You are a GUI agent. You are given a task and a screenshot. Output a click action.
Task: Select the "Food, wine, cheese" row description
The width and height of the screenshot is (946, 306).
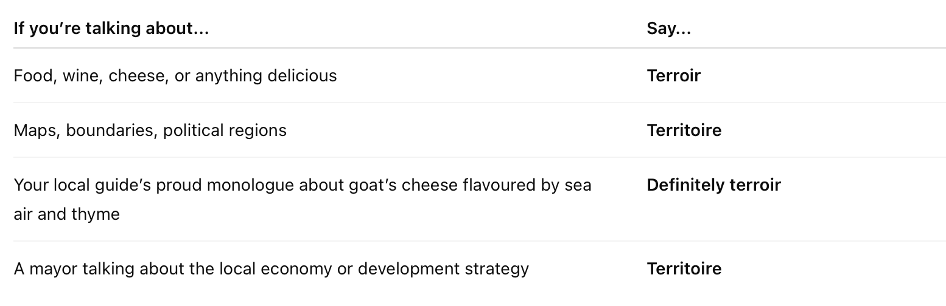[175, 76]
